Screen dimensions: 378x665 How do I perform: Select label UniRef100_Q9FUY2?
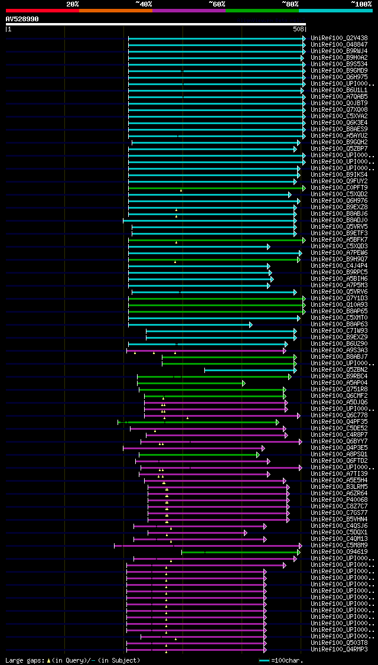coord(339,181)
